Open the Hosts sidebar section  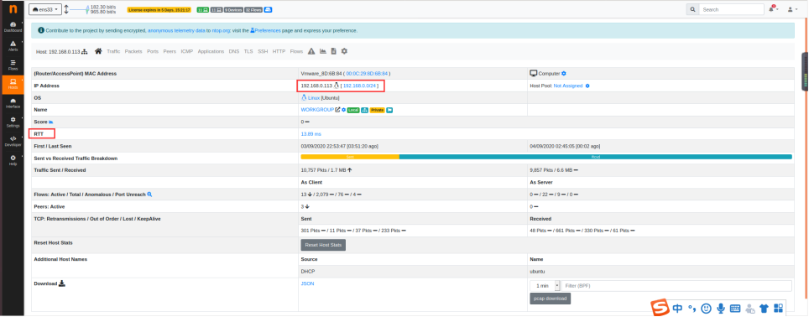(x=13, y=84)
